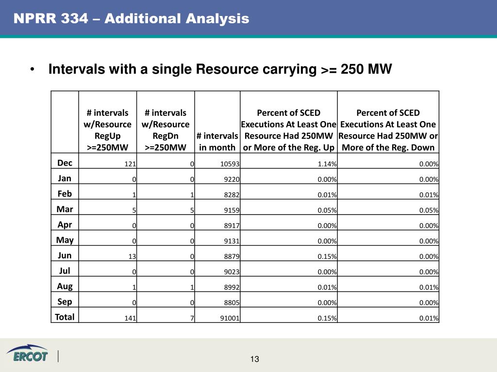
Task: Click Reg. Up 0.15% in Total row
Action: (x=327, y=318)
